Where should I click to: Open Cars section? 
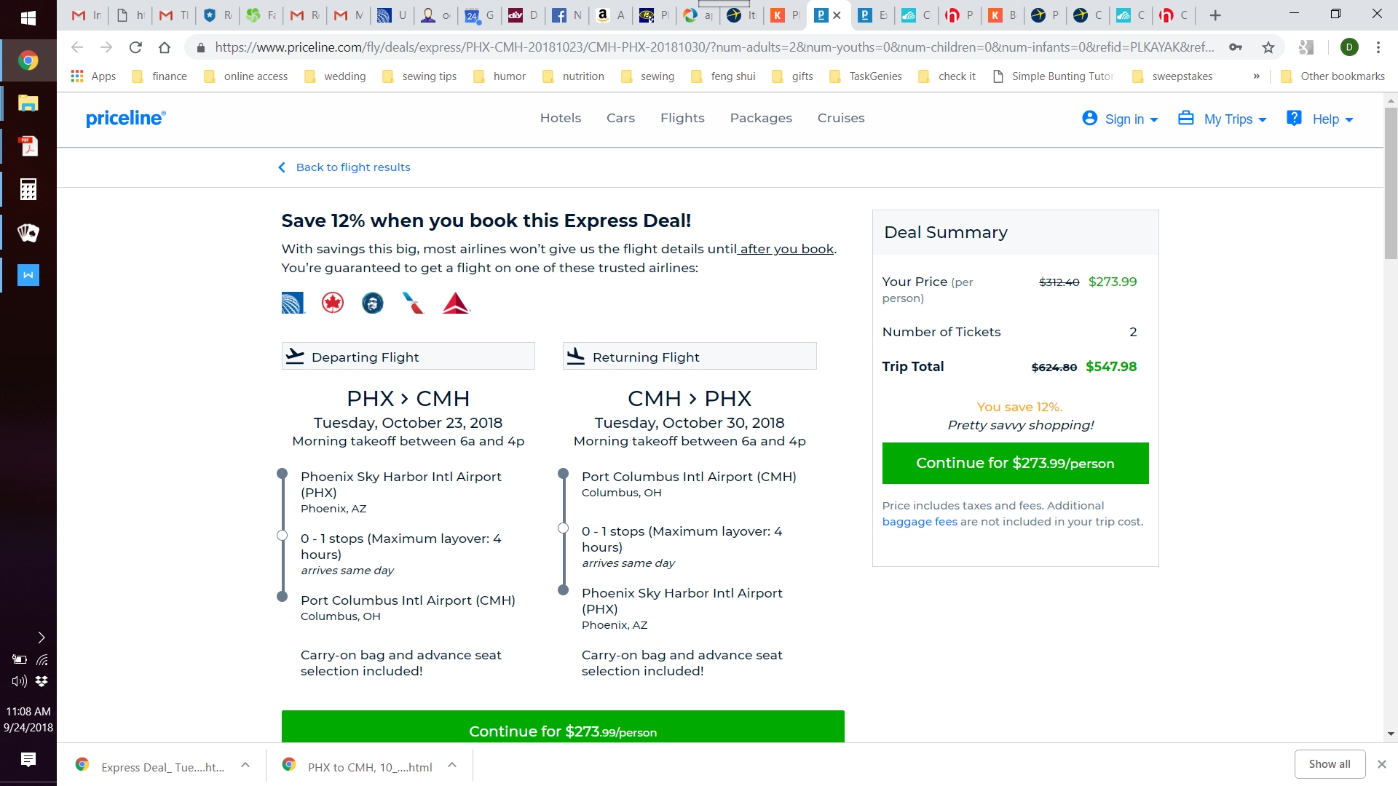click(x=620, y=118)
